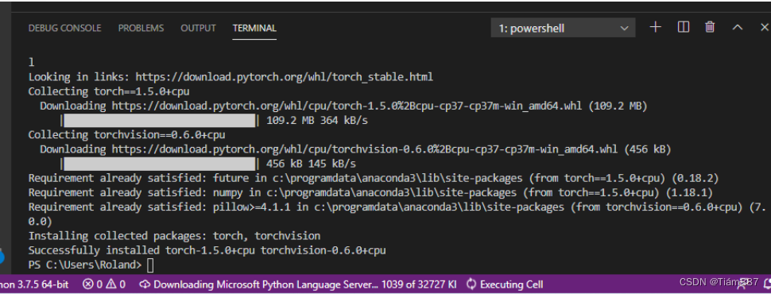Select the Python 3.7.5 64-bit interpreter

coord(34,284)
